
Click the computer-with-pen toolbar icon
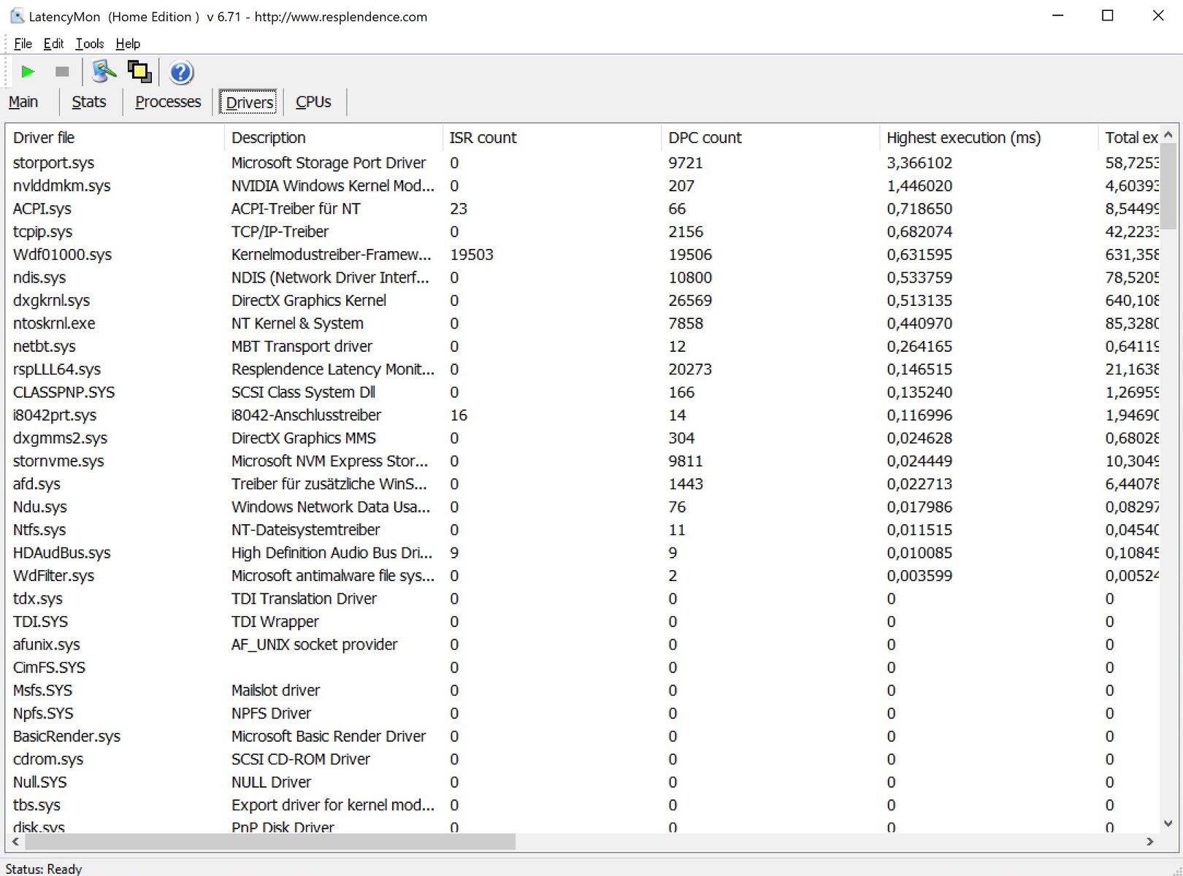104,72
